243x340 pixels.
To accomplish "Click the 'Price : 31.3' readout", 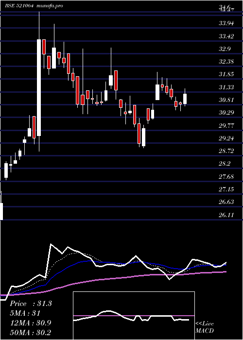I will tap(31, 304).
